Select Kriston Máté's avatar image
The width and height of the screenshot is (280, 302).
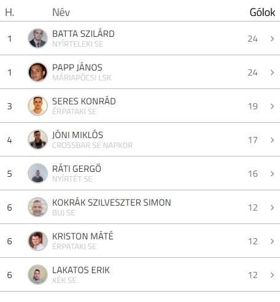pos(37,241)
